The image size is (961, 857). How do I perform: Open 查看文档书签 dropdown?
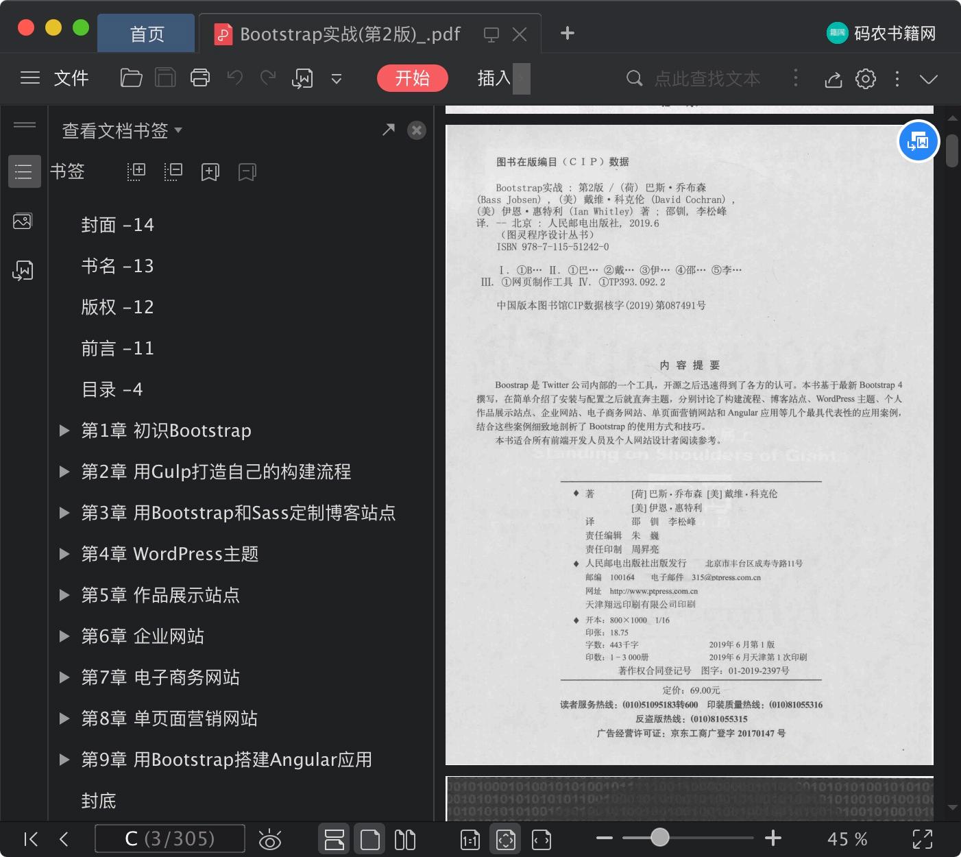pos(122,130)
